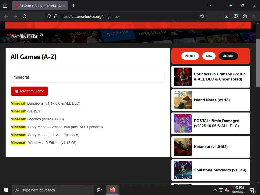Open Task View in the taskbar
Viewport: 260px width, 195px height.
(100, 190)
